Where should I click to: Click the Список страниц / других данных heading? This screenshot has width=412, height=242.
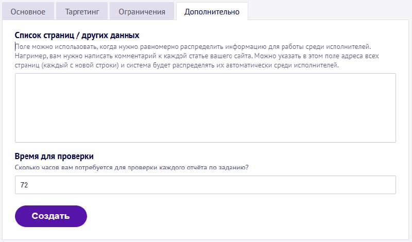(77, 35)
